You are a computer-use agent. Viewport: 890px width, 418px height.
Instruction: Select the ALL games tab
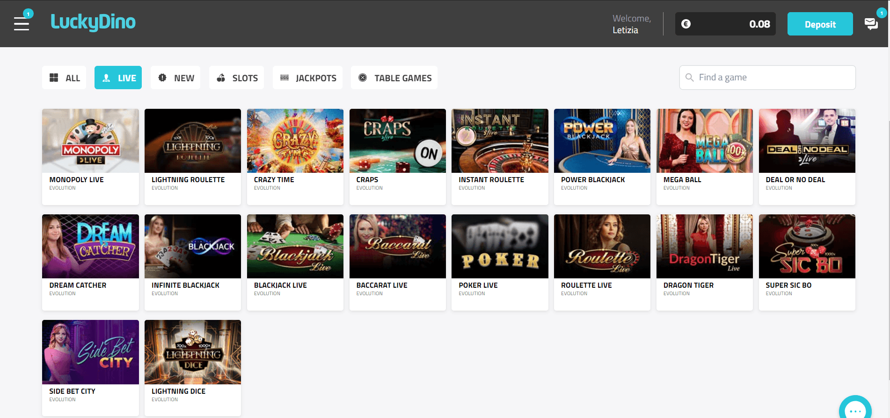coord(64,78)
